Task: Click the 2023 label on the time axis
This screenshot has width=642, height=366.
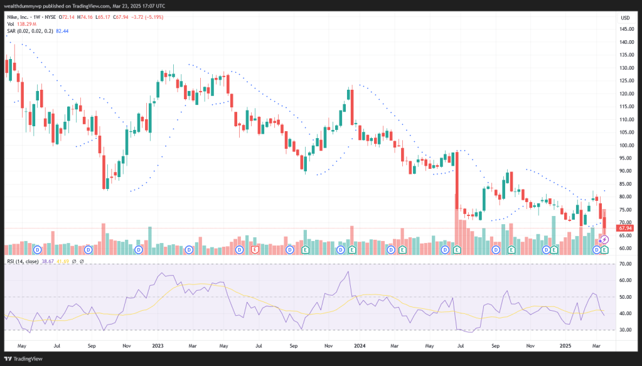Action: click(158, 345)
